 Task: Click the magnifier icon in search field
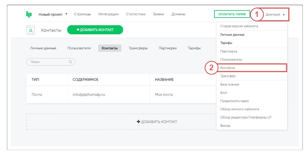pos(71,62)
